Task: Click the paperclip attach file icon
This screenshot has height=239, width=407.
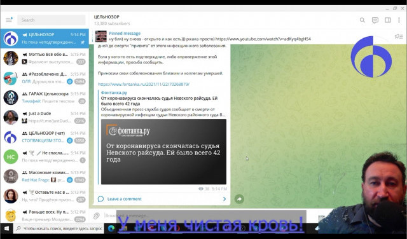Action: tap(97, 215)
